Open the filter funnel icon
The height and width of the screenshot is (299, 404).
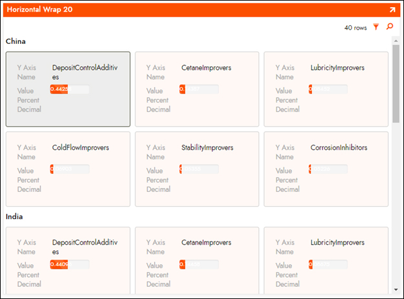[x=376, y=27]
